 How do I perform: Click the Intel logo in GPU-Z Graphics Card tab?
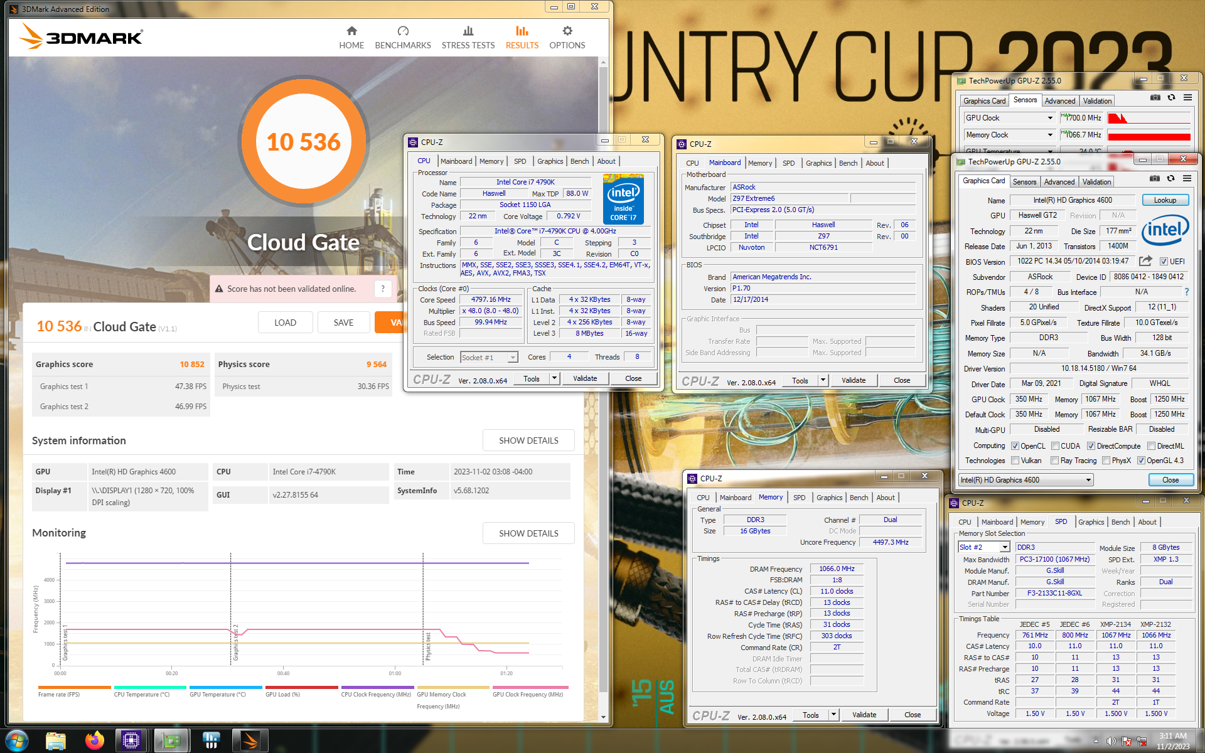coord(1165,230)
